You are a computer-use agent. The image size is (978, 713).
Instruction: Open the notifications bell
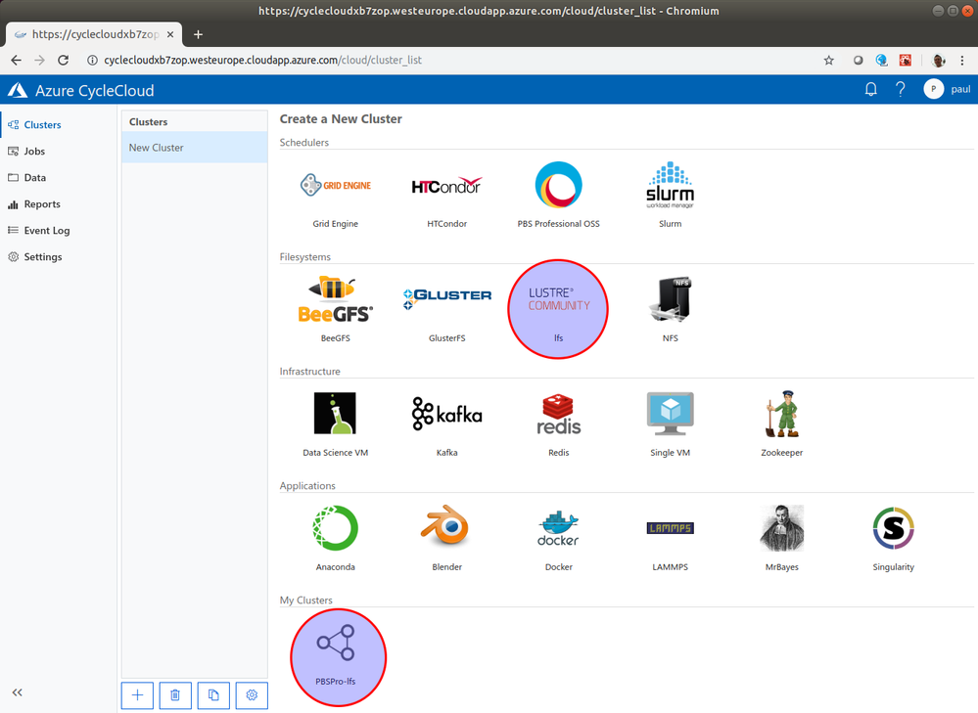pyautogui.click(x=870, y=89)
